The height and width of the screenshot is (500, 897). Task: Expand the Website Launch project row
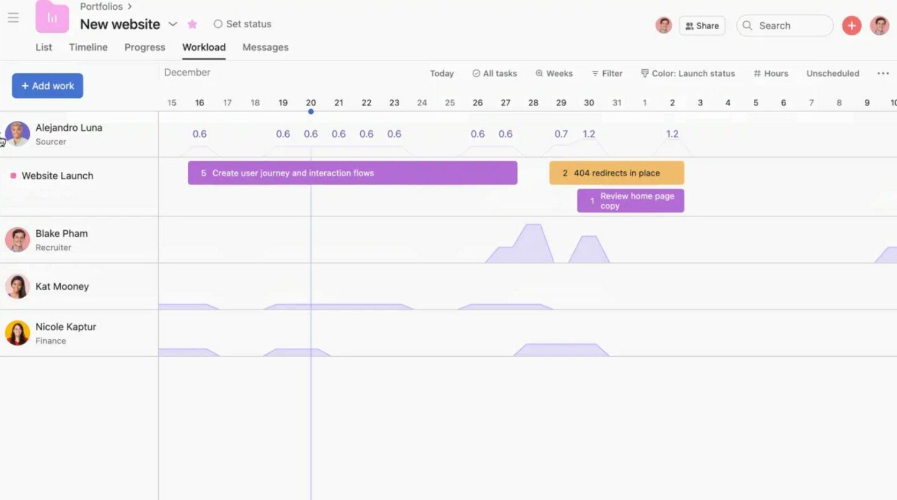pyautogui.click(x=57, y=176)
